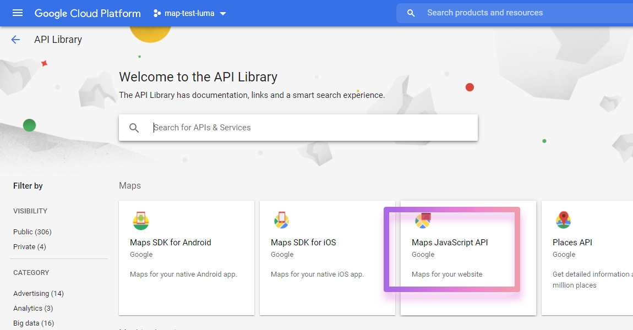Click the project hexagon icon beside map-test-luma
Screen dimensions: 633x330
click(157, 13)
